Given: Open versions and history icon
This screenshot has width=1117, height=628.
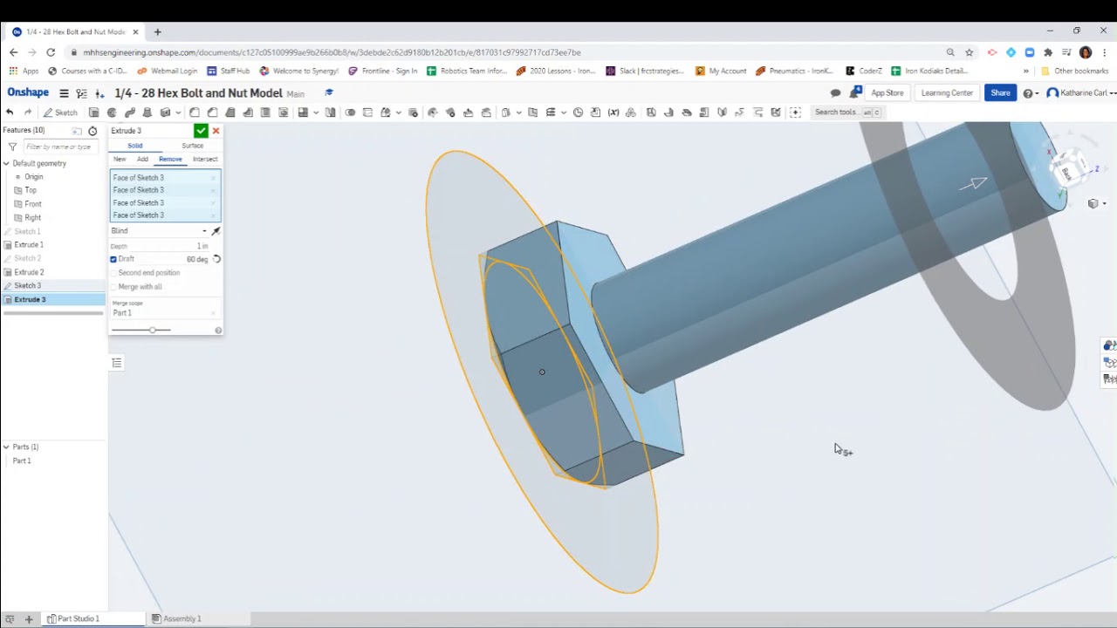Looking at the screenshot, I should coord(82,93).
